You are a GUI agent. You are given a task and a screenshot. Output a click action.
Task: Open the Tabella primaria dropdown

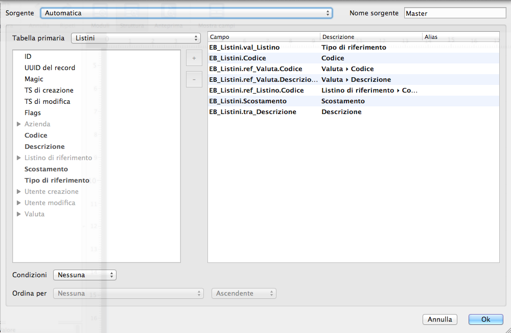135,38
